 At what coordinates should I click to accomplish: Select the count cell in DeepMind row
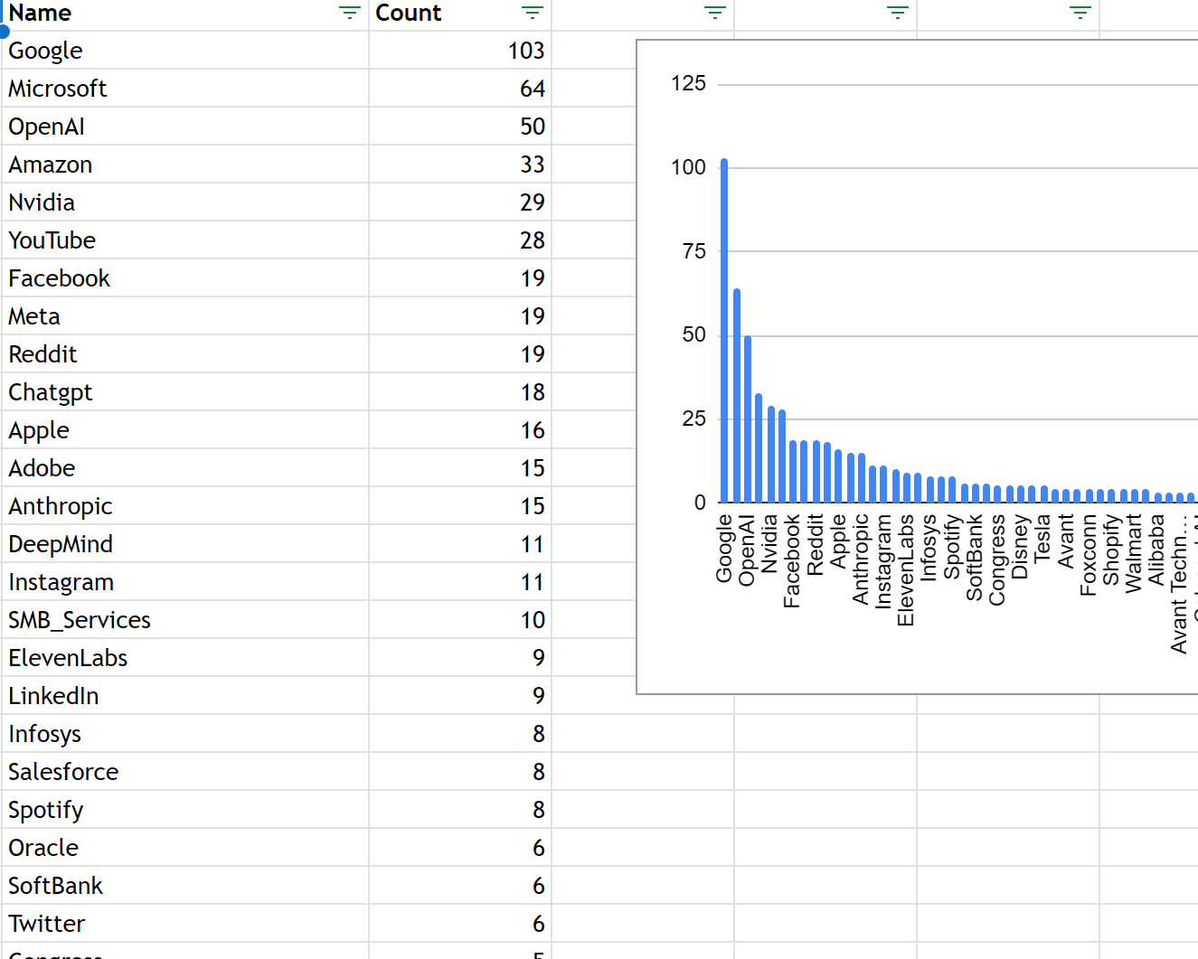tap(460, 544)
